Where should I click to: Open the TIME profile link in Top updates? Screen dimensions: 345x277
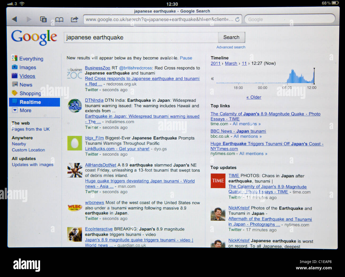pyautogui.click(x=234, y=175)
